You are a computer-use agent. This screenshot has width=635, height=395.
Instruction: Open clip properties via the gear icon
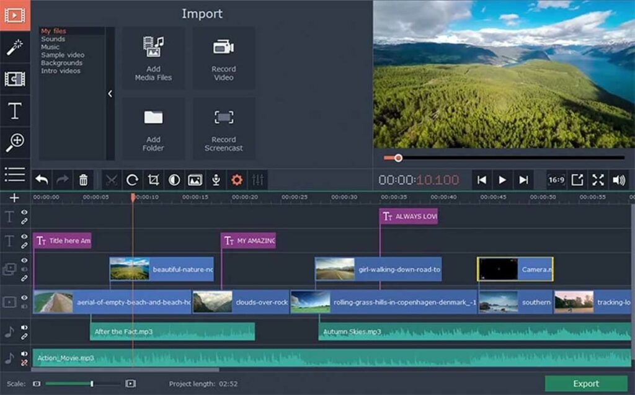237,180
